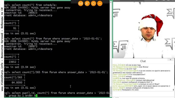Click the result value 64.8000
Viewport: 175px width, 98px height.
(17, 82)
